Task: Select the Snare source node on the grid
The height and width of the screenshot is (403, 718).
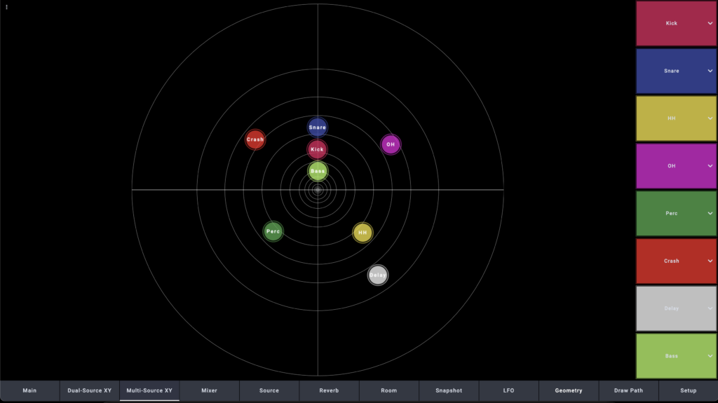Action: pyautogui.click(x=318, y=127)
